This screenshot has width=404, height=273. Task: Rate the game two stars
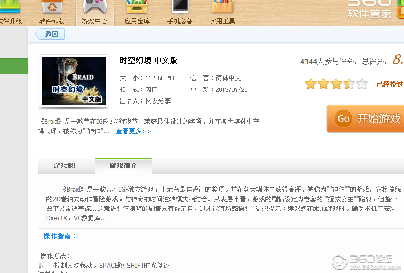(x=324, y=84)
